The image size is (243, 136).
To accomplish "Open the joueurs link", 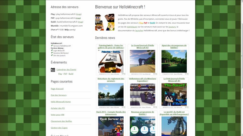I will click(172, 27).
